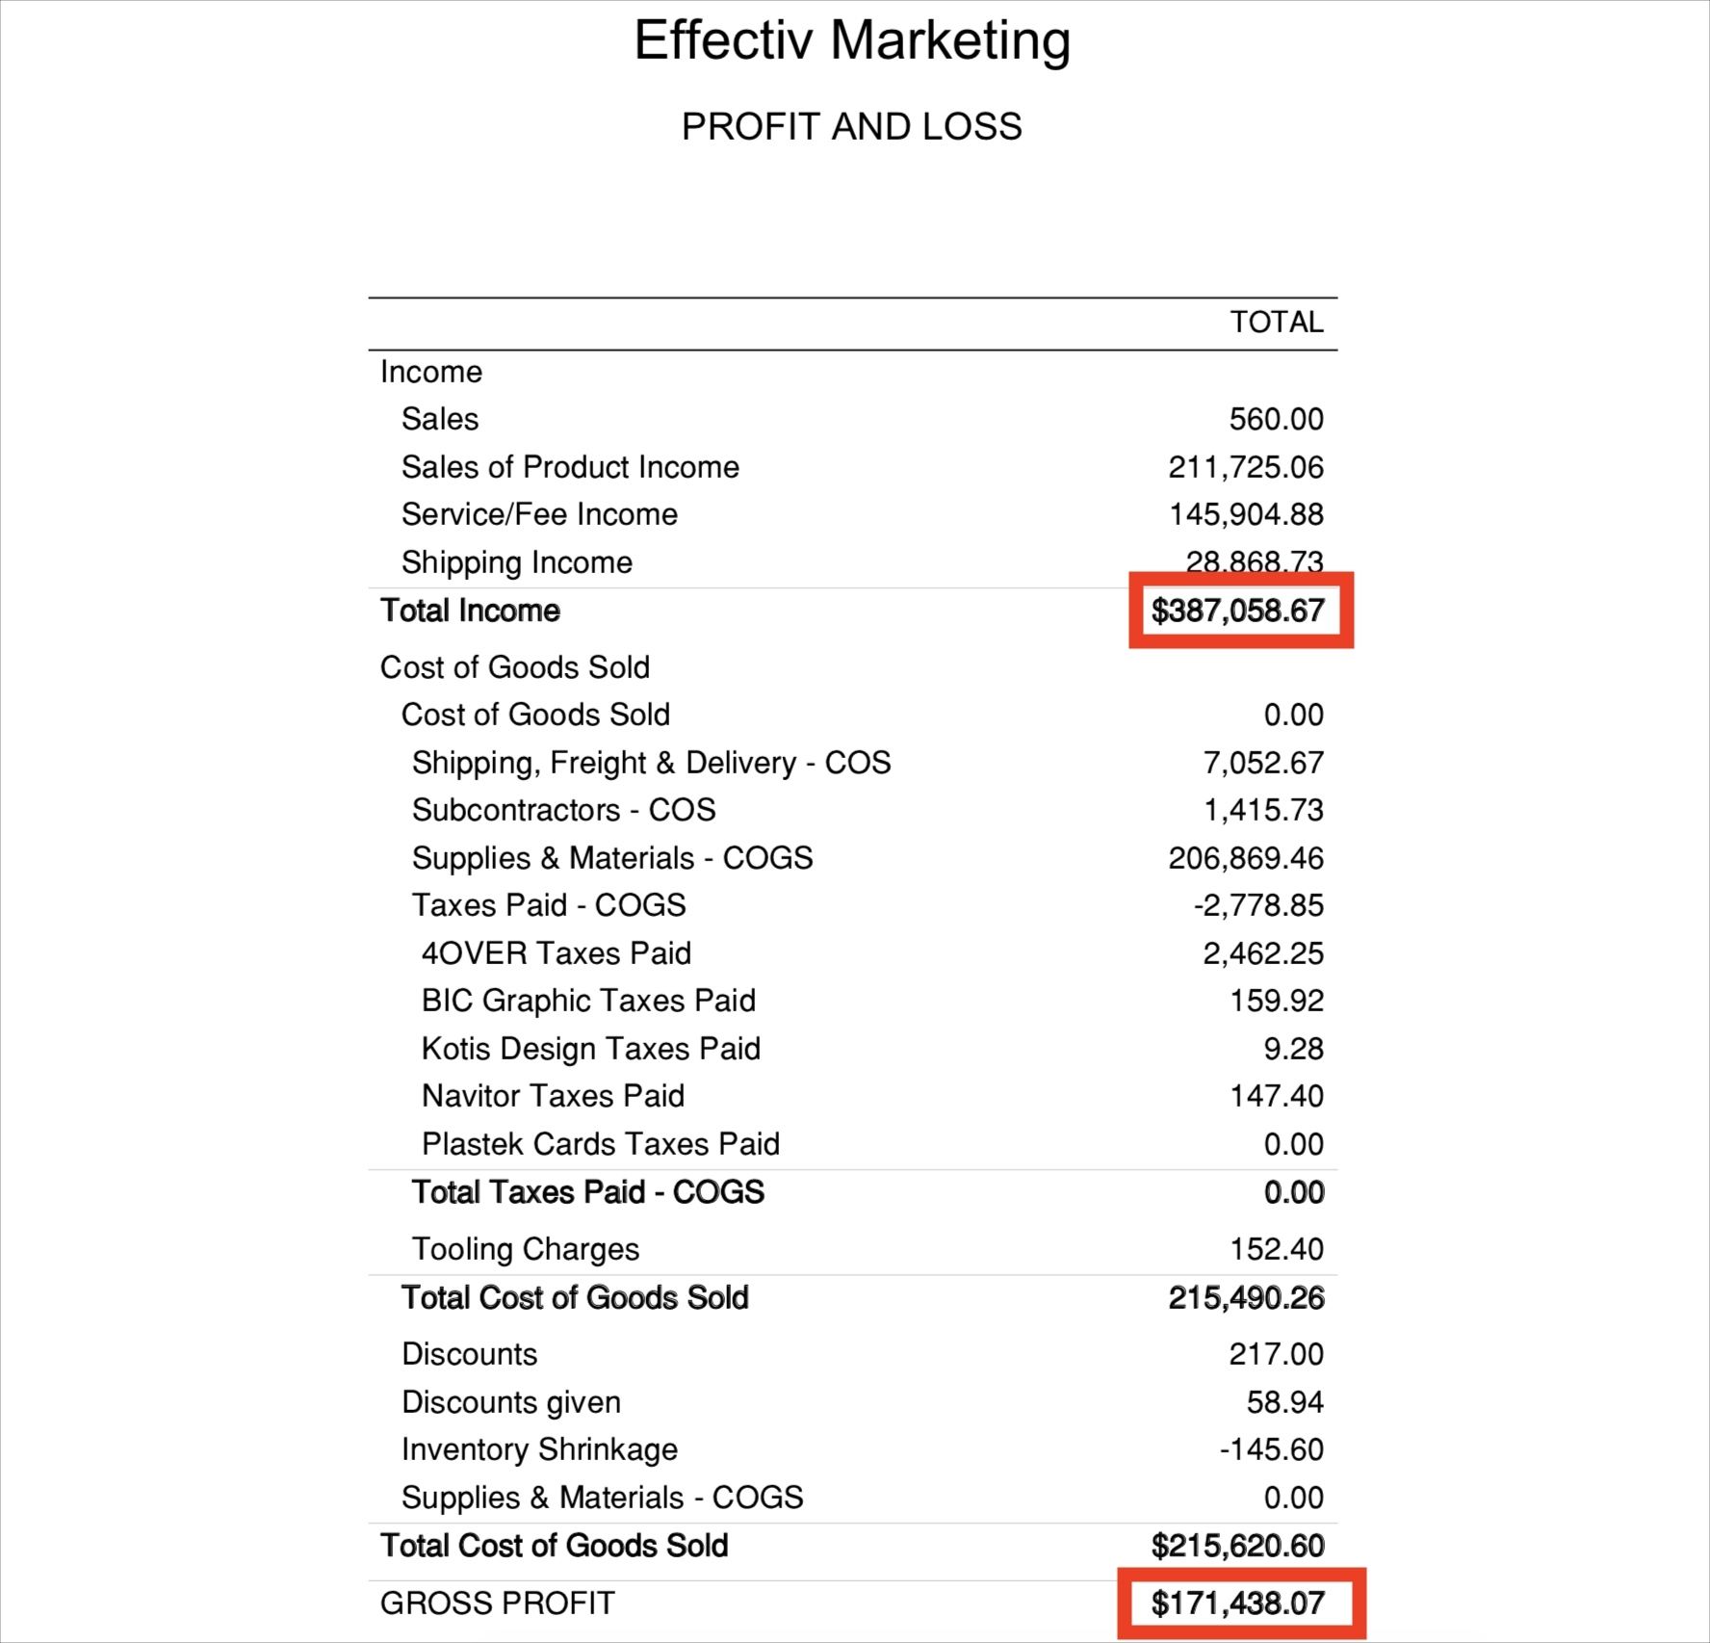Click the 4OVER Taxes Paid row label
The width and height of the screenshot is (1710, 1643).
click(x=557, y=953)
